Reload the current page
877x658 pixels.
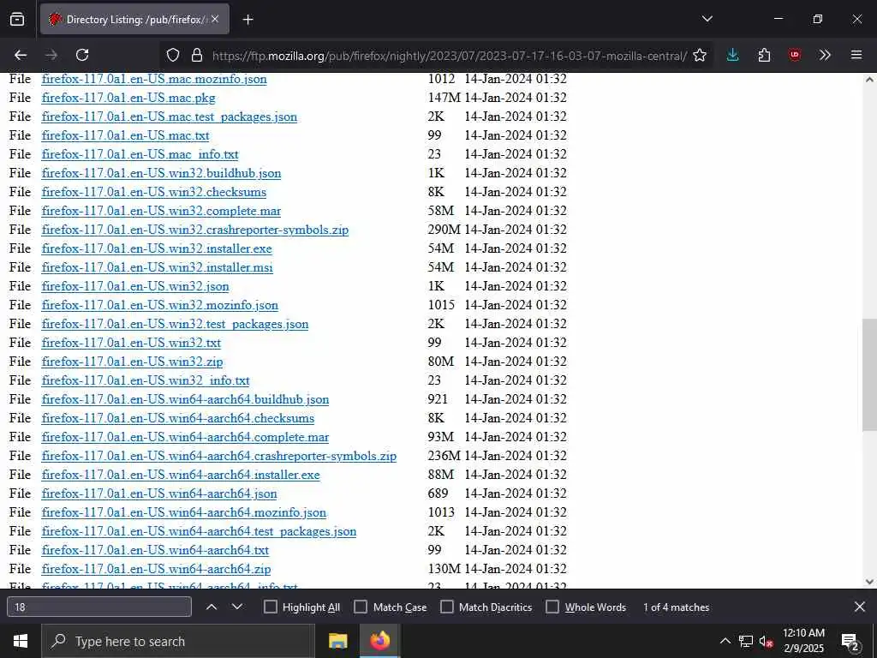tap(82, 55)
